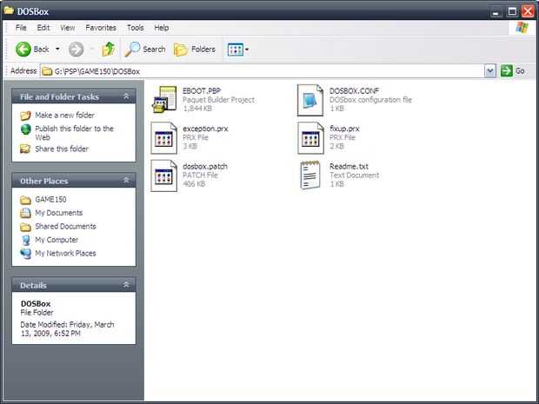This screenshot has height=404, width=539.
Task: Click the address bar path field
Action: (263, 71)
